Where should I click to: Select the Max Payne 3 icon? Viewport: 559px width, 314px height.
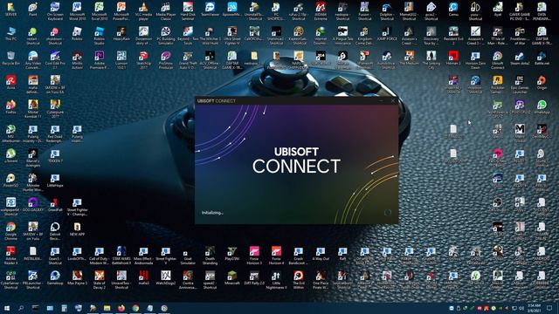click(x=77, y=277)
